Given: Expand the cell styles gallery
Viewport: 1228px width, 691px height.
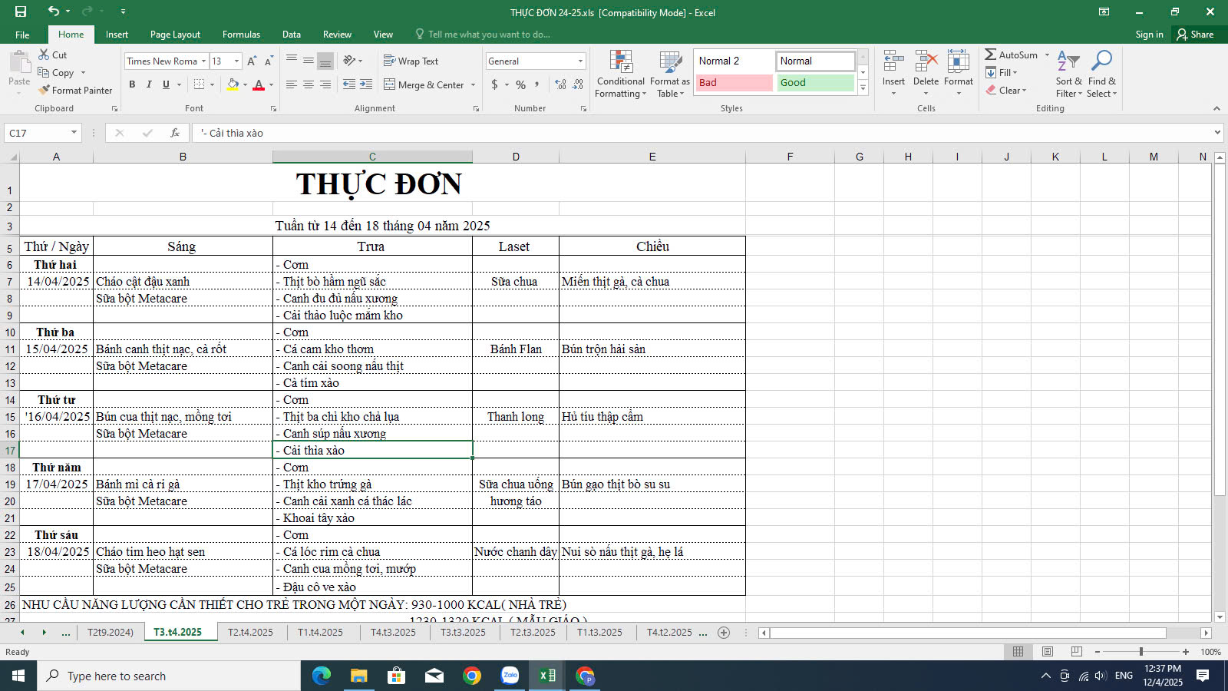Looking at the screenshot, I should pos(863,88).
